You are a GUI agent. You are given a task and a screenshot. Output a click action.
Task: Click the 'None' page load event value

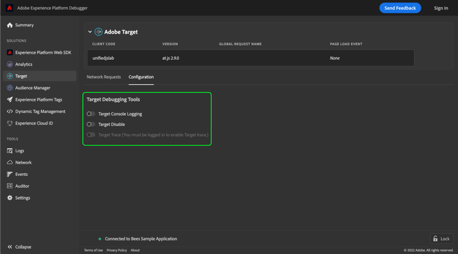(x=335, y=58)
